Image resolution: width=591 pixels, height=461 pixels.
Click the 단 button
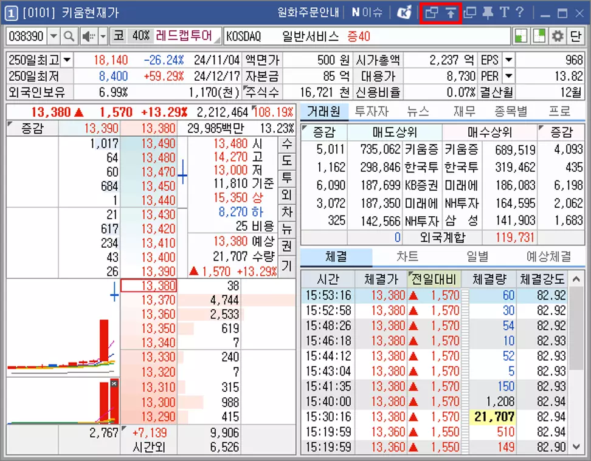[x=576, y=36]
